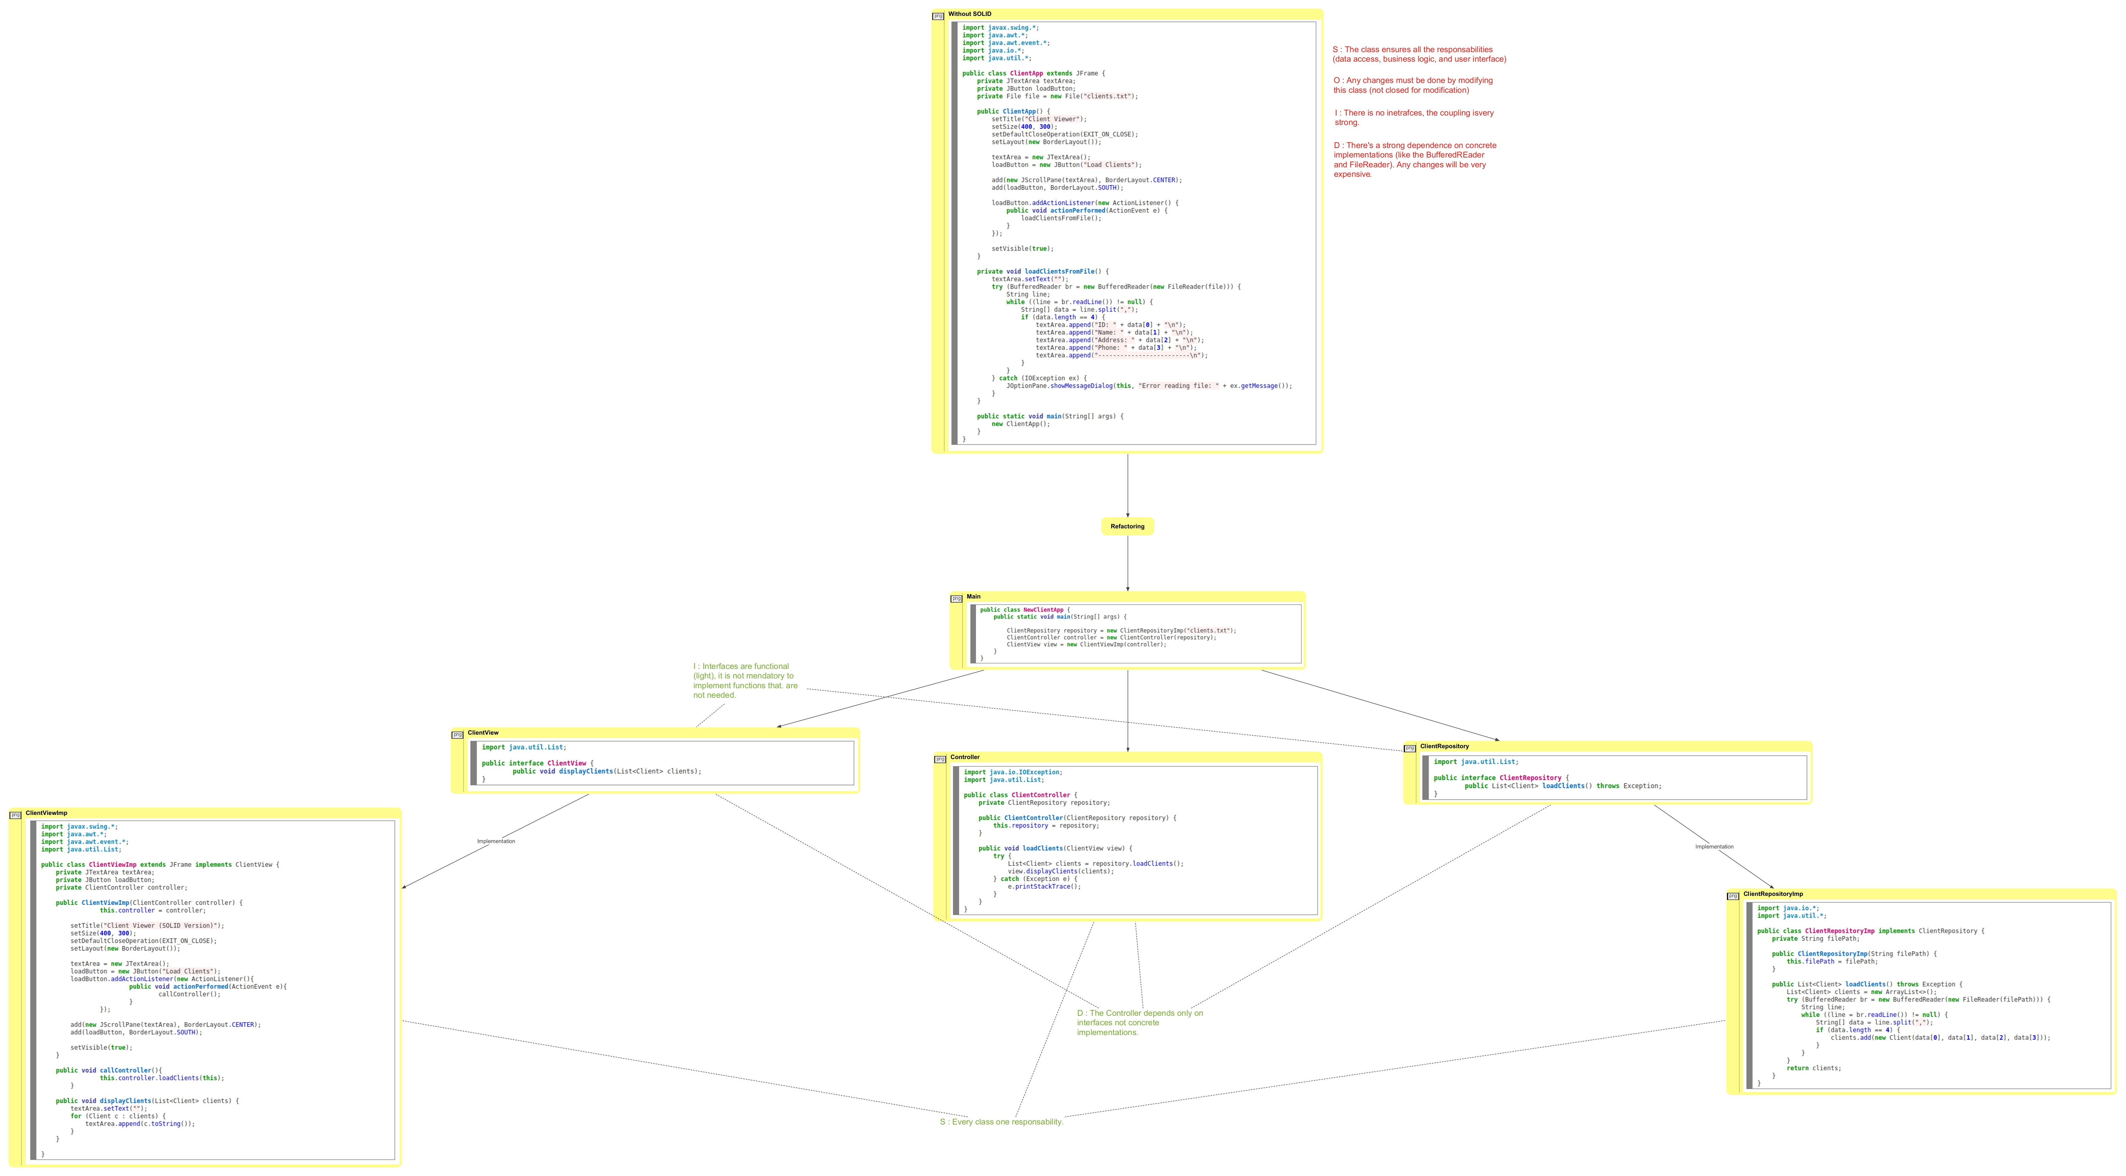Click the png icon on ClientViewImp node
The image size is (2126, 1176).
pos(16,815)
